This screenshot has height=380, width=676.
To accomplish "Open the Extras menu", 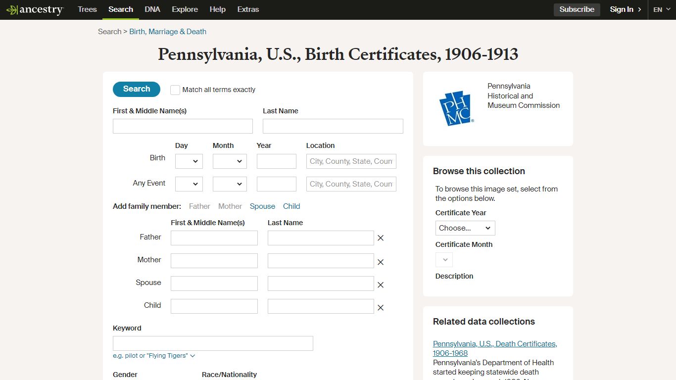I will pyautogui.click(x=248, y=9).
